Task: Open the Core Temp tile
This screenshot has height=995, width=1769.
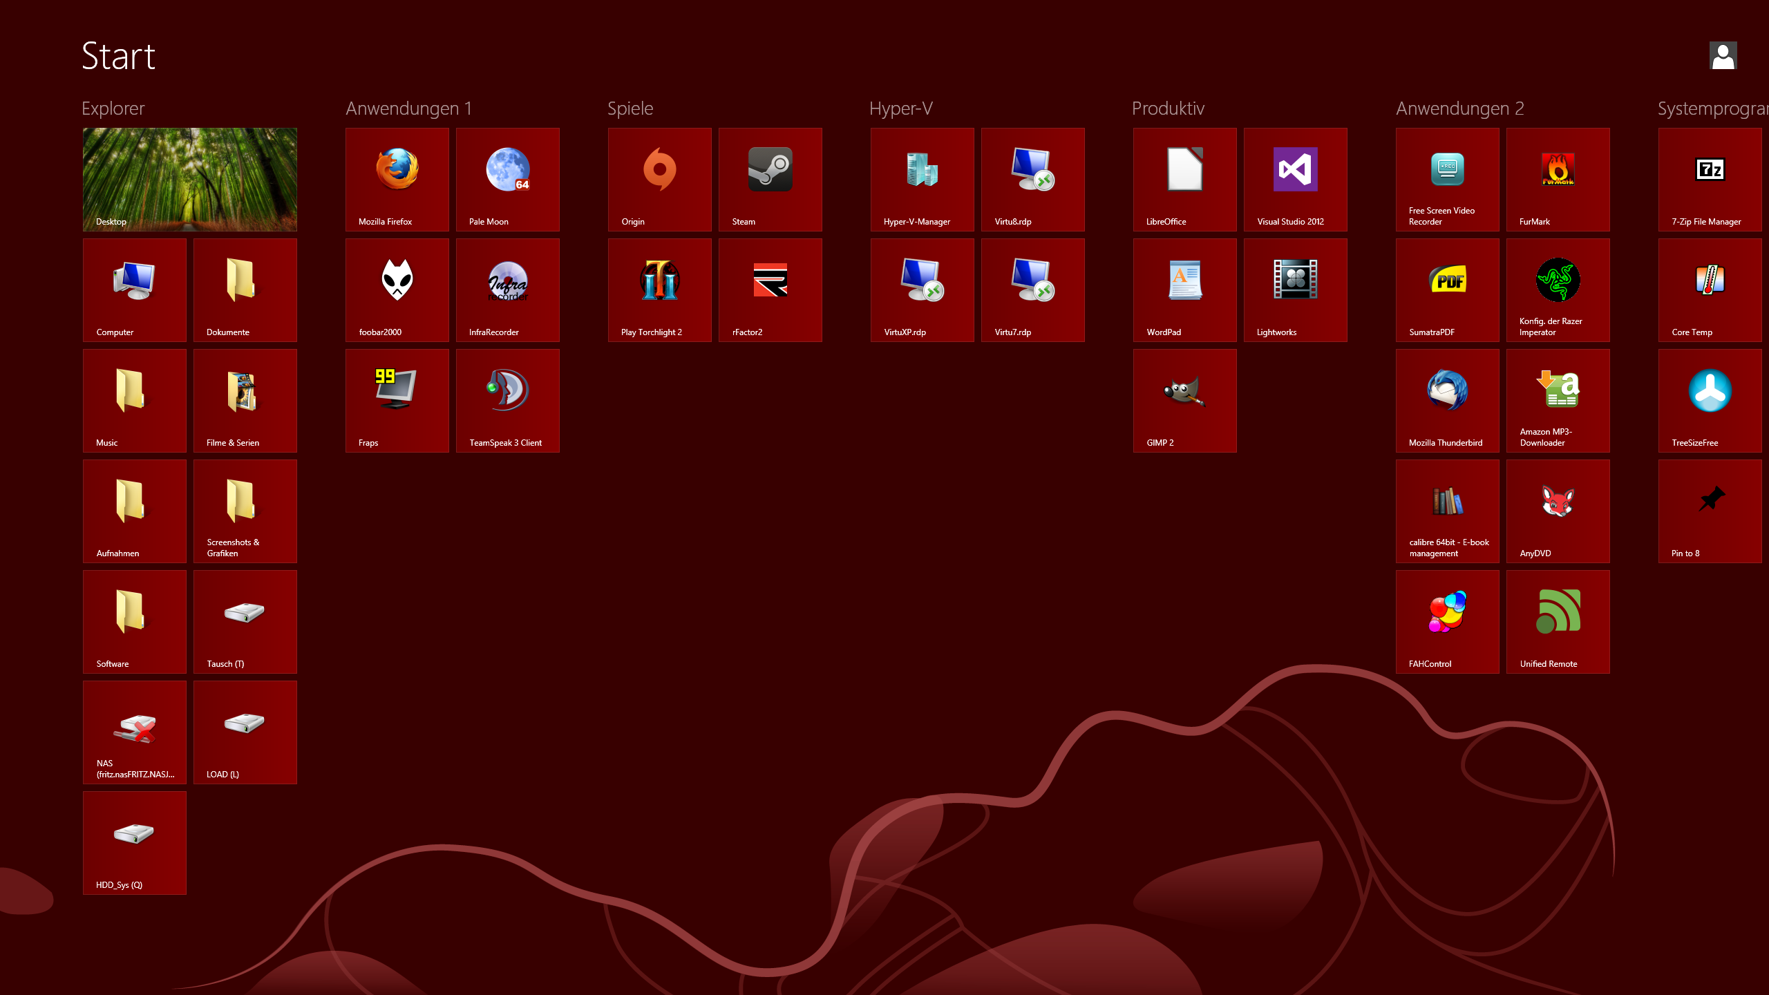Action: [x=1710, y=290]
